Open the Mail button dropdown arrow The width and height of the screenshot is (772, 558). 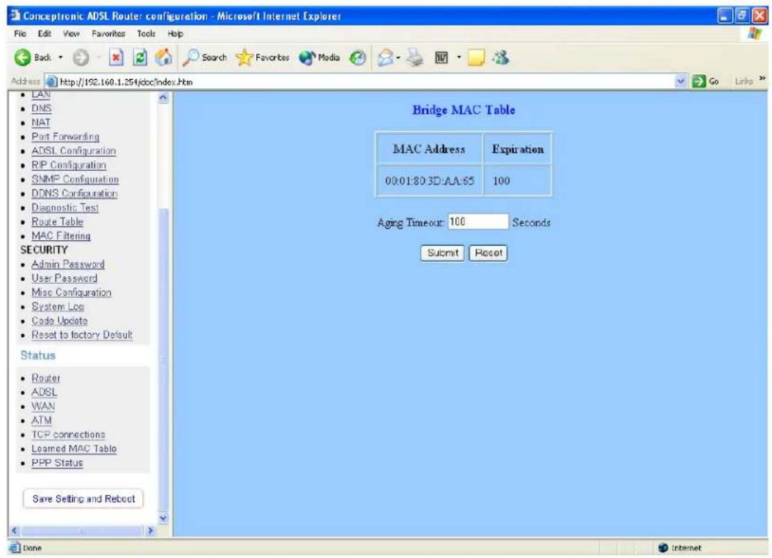click(x=398, y=58)
